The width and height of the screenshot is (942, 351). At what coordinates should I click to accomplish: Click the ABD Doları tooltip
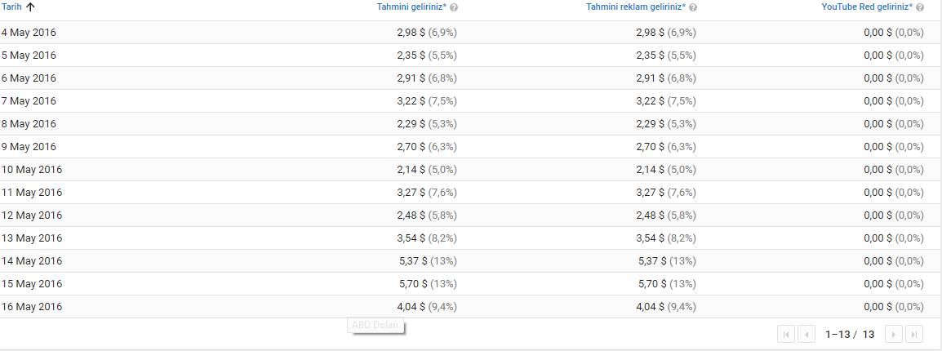375,325
